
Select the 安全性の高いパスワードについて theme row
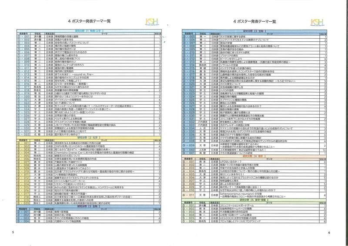click(x=69, y=43)
